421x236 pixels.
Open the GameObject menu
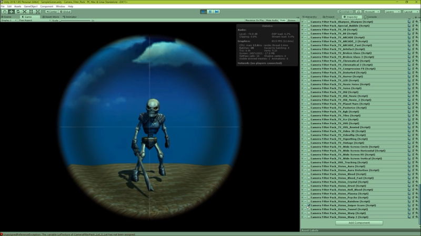coord(31,6)
